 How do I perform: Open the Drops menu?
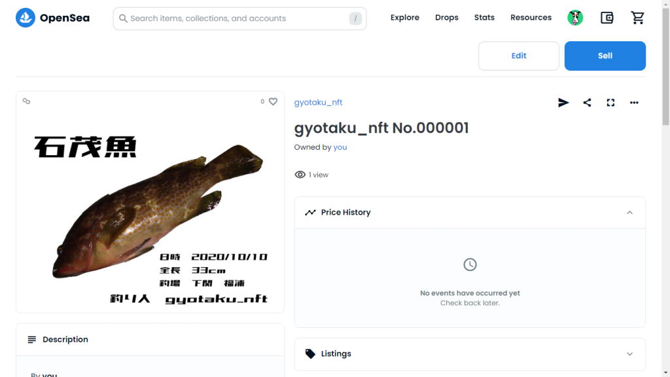(446, 18)
